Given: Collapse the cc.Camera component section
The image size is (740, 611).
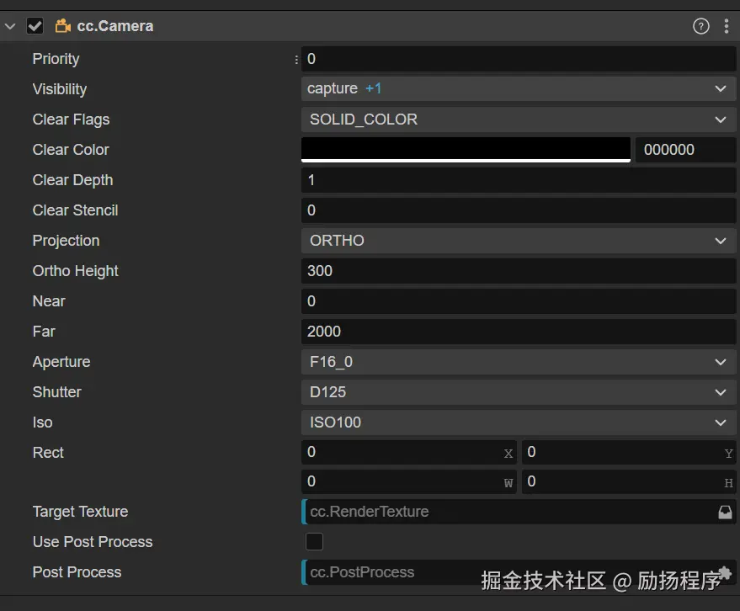Looking at the screenshot, I should (10, 26).
